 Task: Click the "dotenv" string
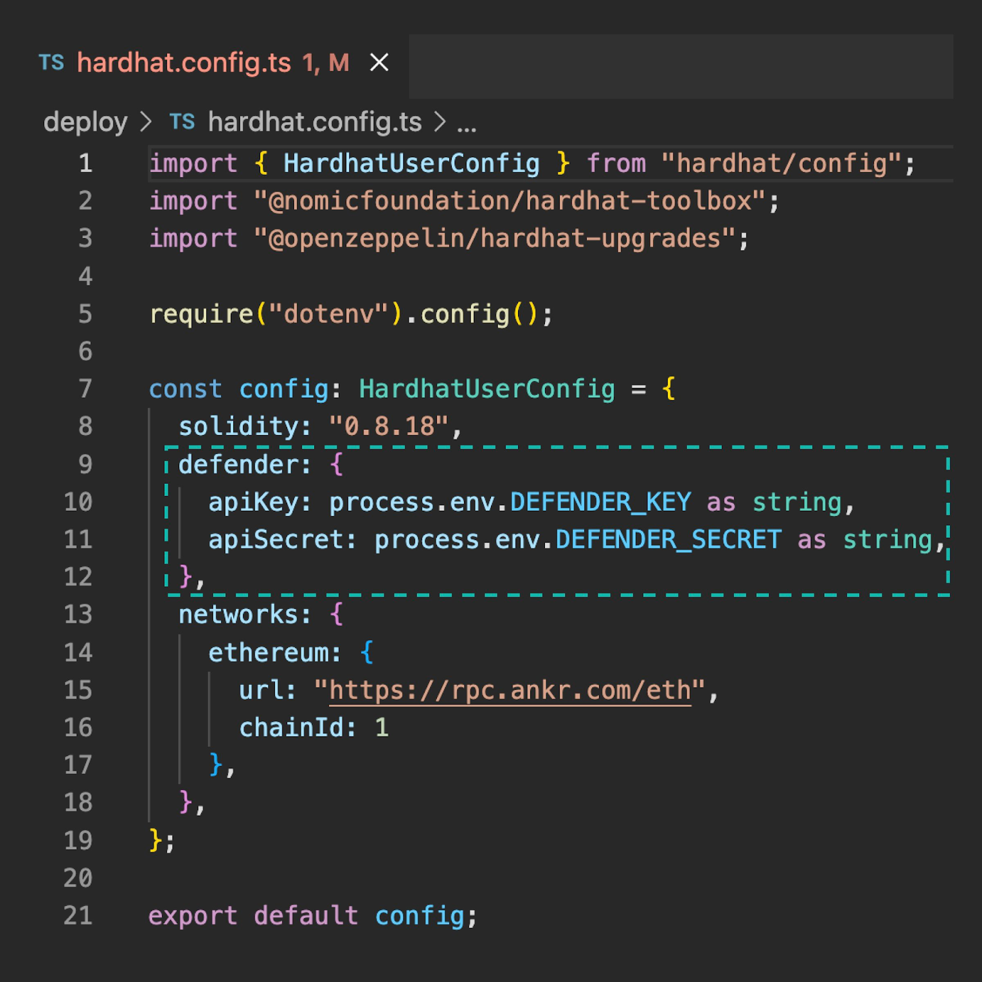point(328,314)
